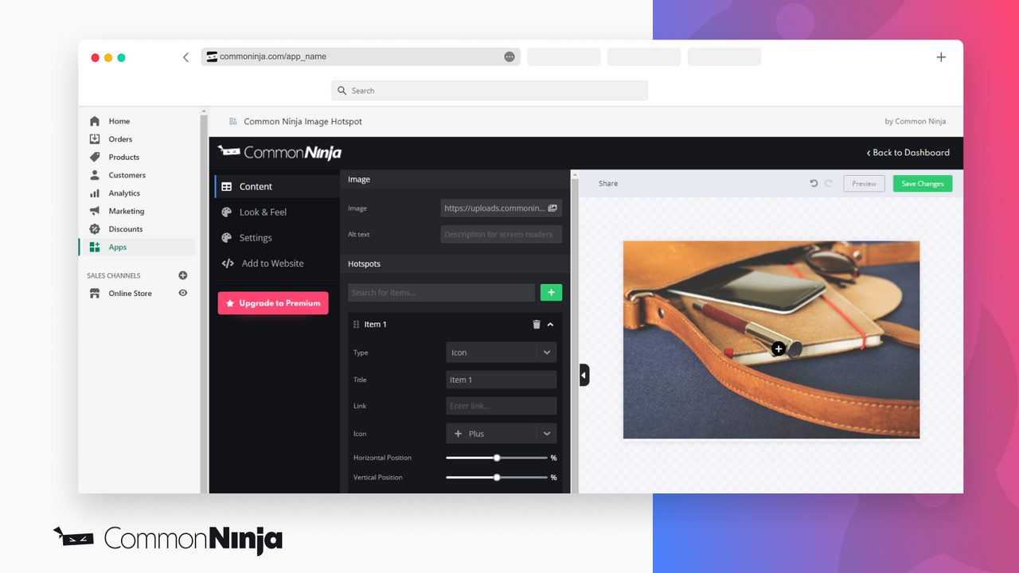The height and width of the screenshot is (573, 1019).
Task: Click the browser address bar
Action: click(x=361, y=57)
